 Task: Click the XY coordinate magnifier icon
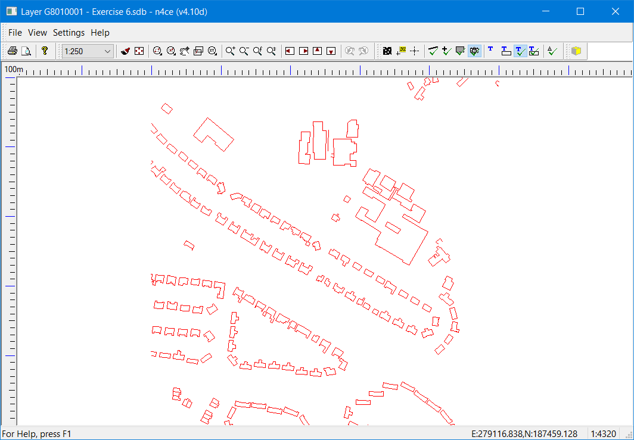(212, 51)
